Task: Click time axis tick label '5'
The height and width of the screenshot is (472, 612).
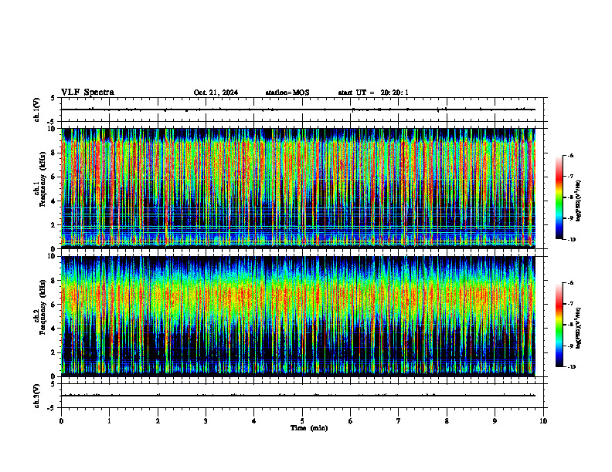Action: coord(302,421)
